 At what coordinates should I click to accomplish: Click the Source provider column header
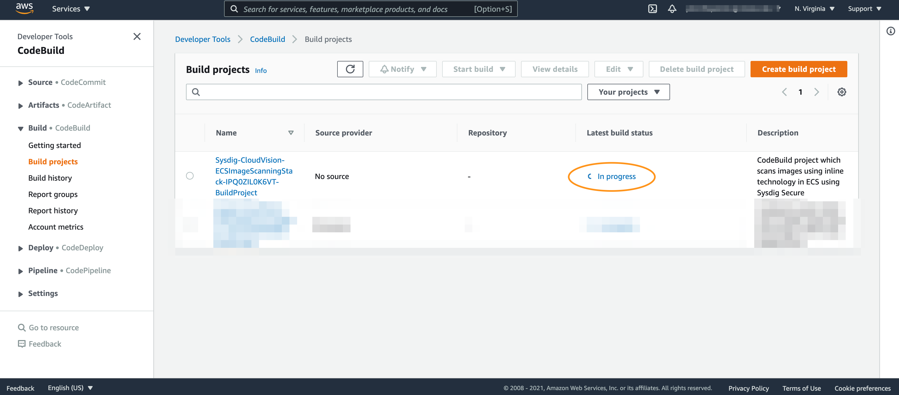[343, 133]
